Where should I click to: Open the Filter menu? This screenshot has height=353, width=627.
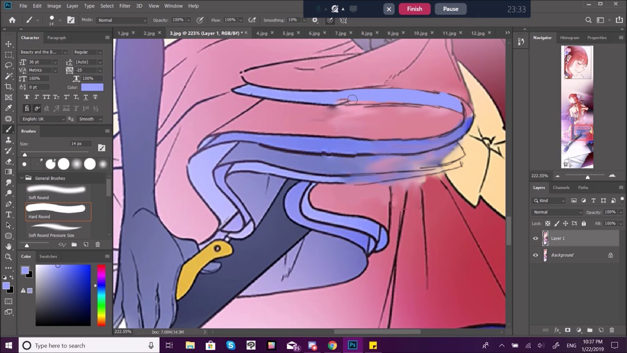125,6
